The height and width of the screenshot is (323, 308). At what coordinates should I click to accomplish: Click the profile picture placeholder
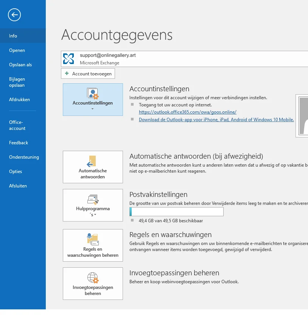point(302,116)
